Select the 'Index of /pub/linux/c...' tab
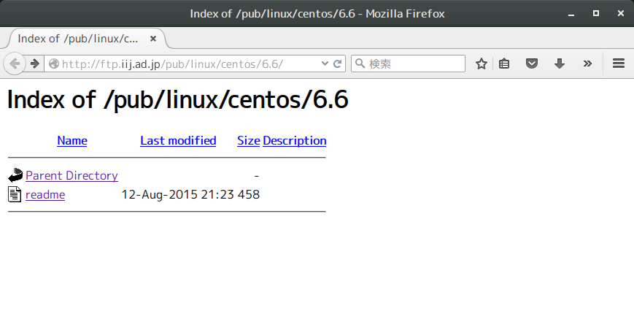The width and height of the screenshot is (634, 322). 78,38
